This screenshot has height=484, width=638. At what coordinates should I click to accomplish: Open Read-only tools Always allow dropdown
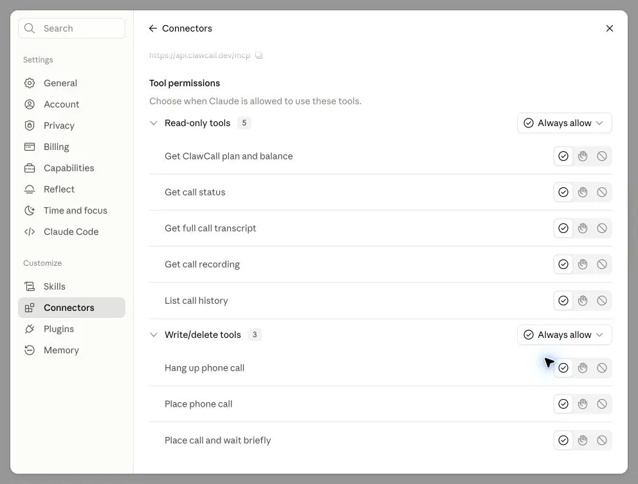click(564, 123)
